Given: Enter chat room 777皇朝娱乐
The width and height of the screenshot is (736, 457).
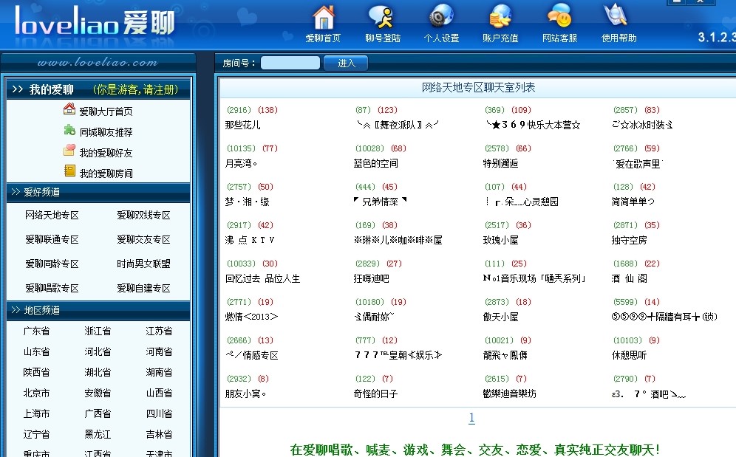Looking at the screenshot, I should tap(398, 355).
